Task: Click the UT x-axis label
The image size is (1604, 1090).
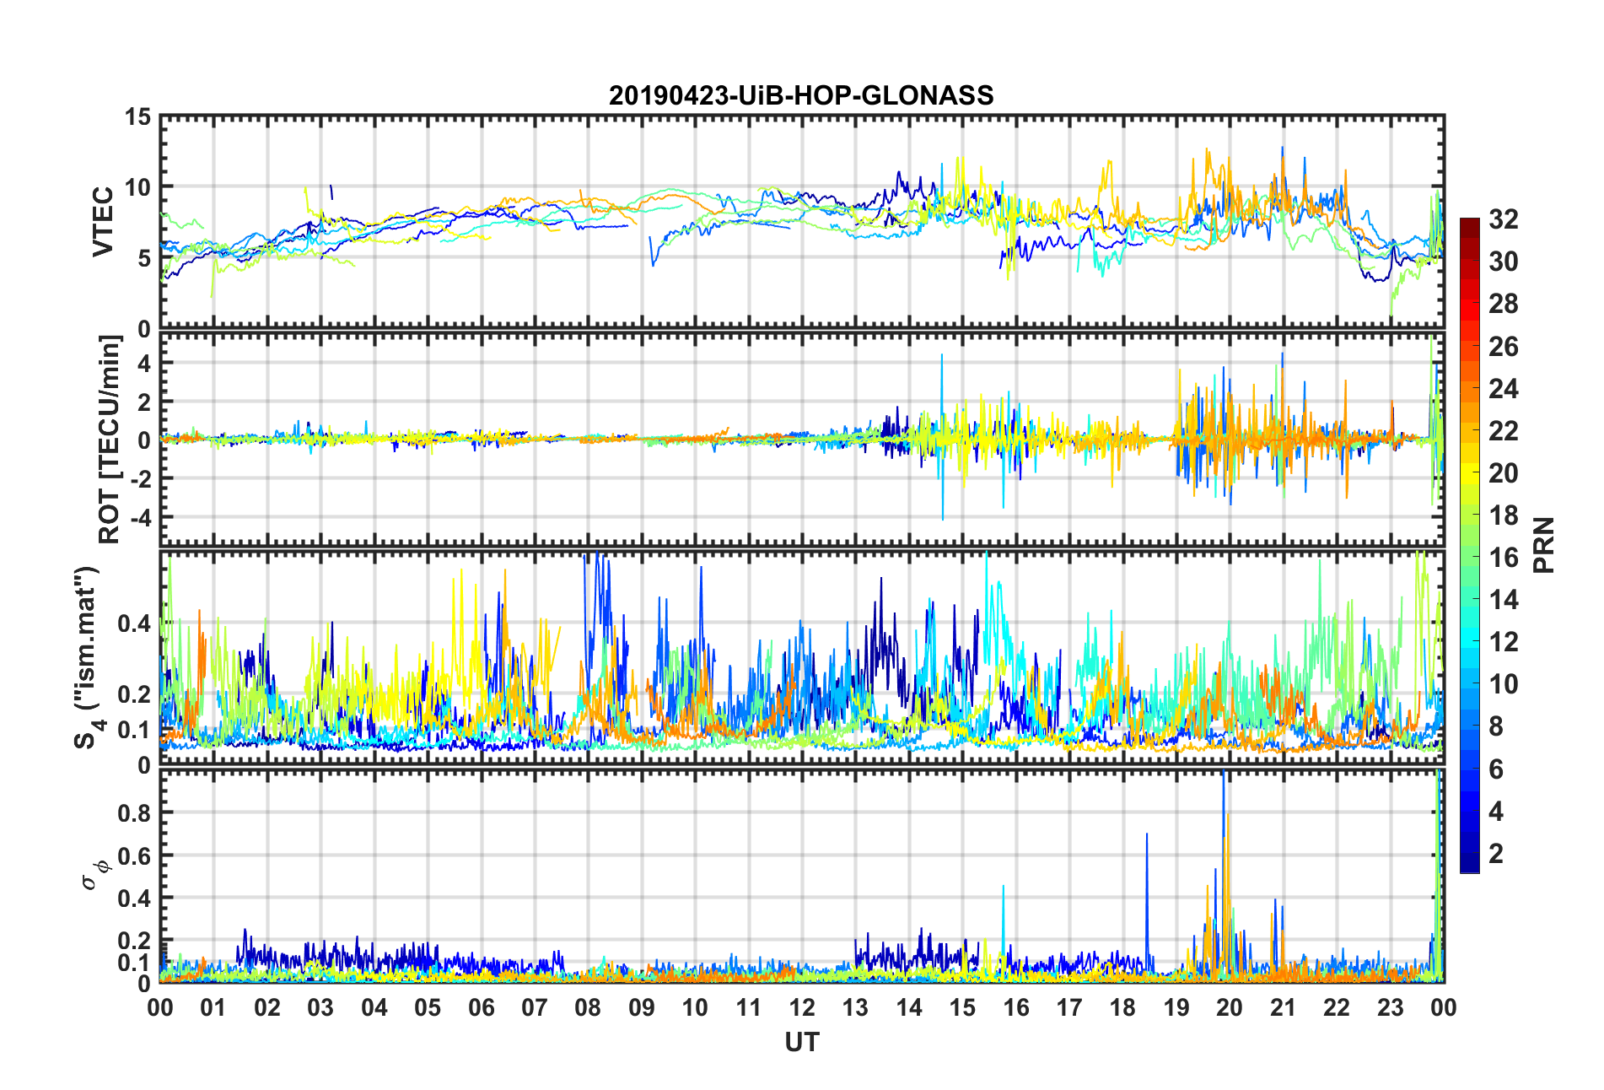Action: (x=801, y=1043)
